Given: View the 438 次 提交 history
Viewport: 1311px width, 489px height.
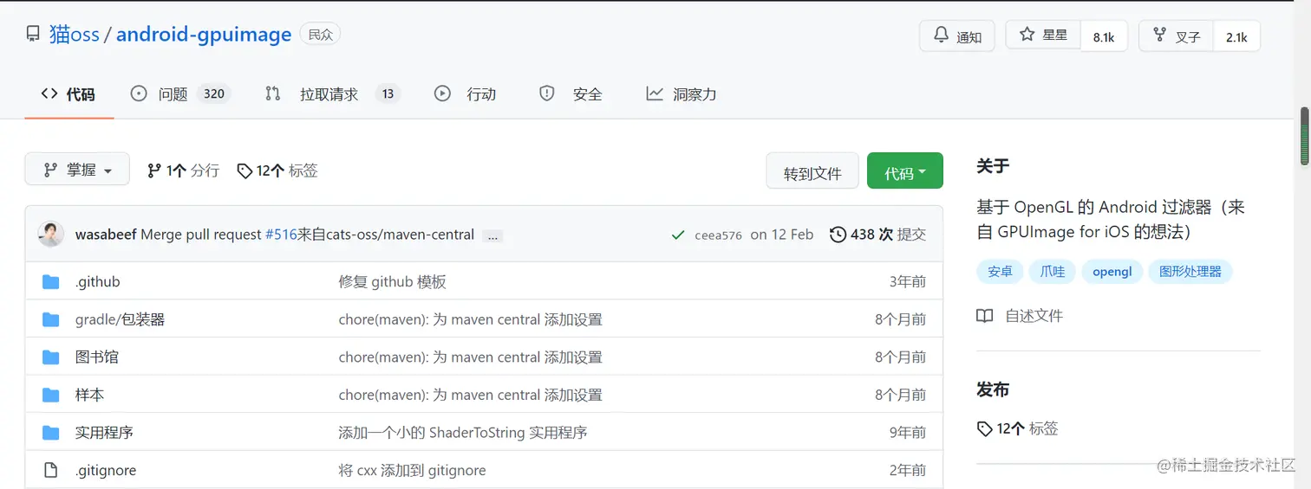Looking at the screenshot, I should pyautogui.click(x=877, y=235).
